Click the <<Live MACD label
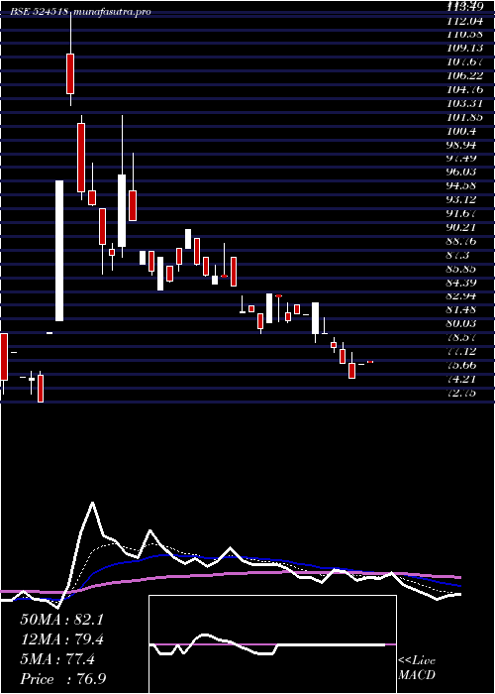 click(x=417, y=668)
